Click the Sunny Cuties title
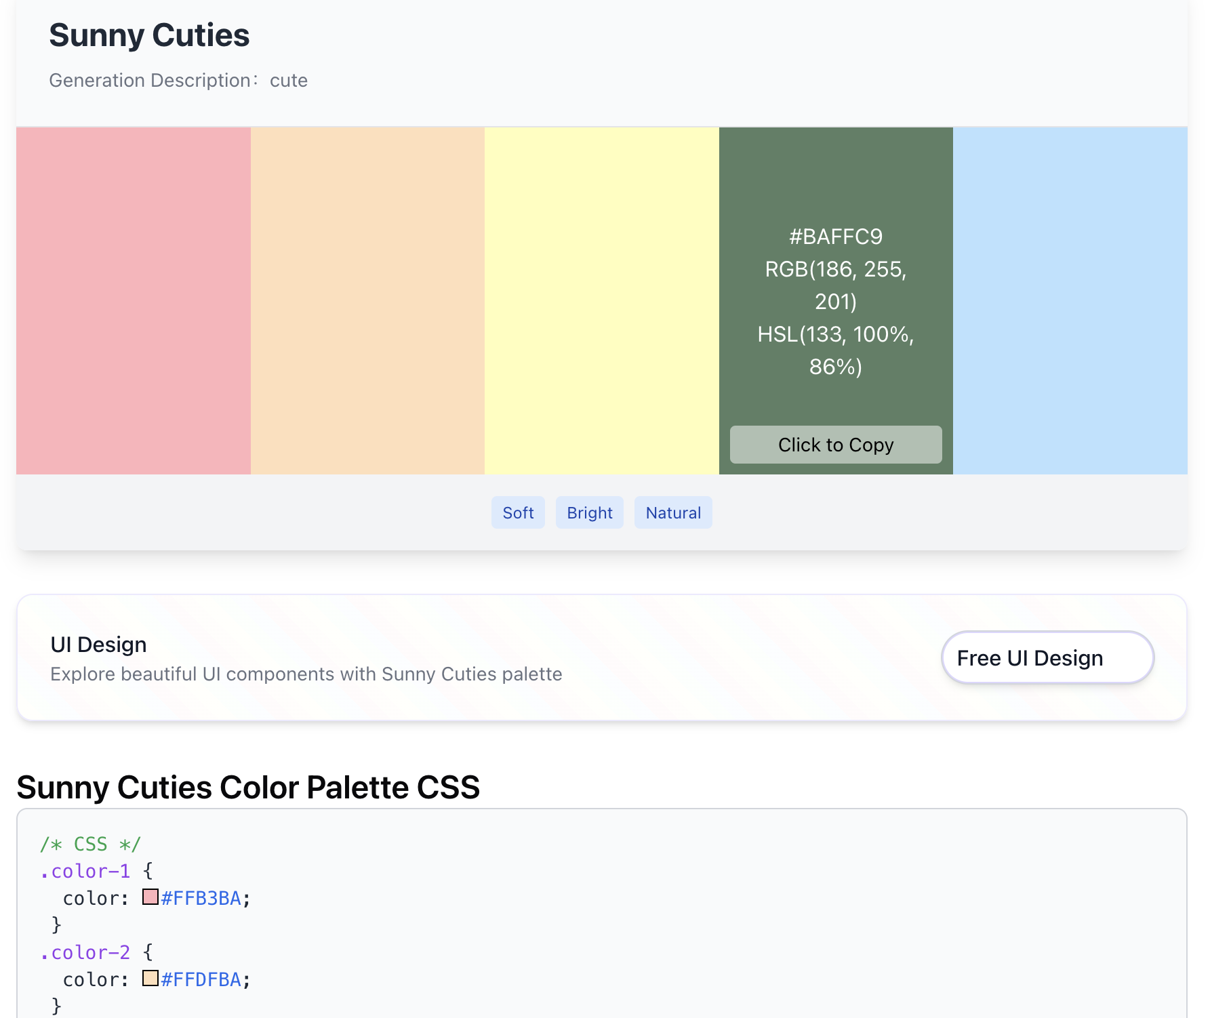This screenshot has height=1018, width=1231. click(x=149, y=35)
